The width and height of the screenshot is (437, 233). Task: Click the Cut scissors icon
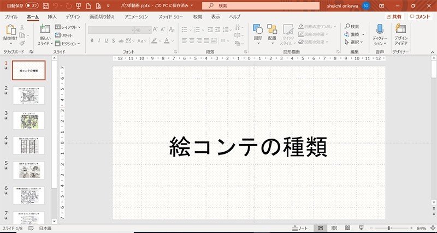pos(22,27)
